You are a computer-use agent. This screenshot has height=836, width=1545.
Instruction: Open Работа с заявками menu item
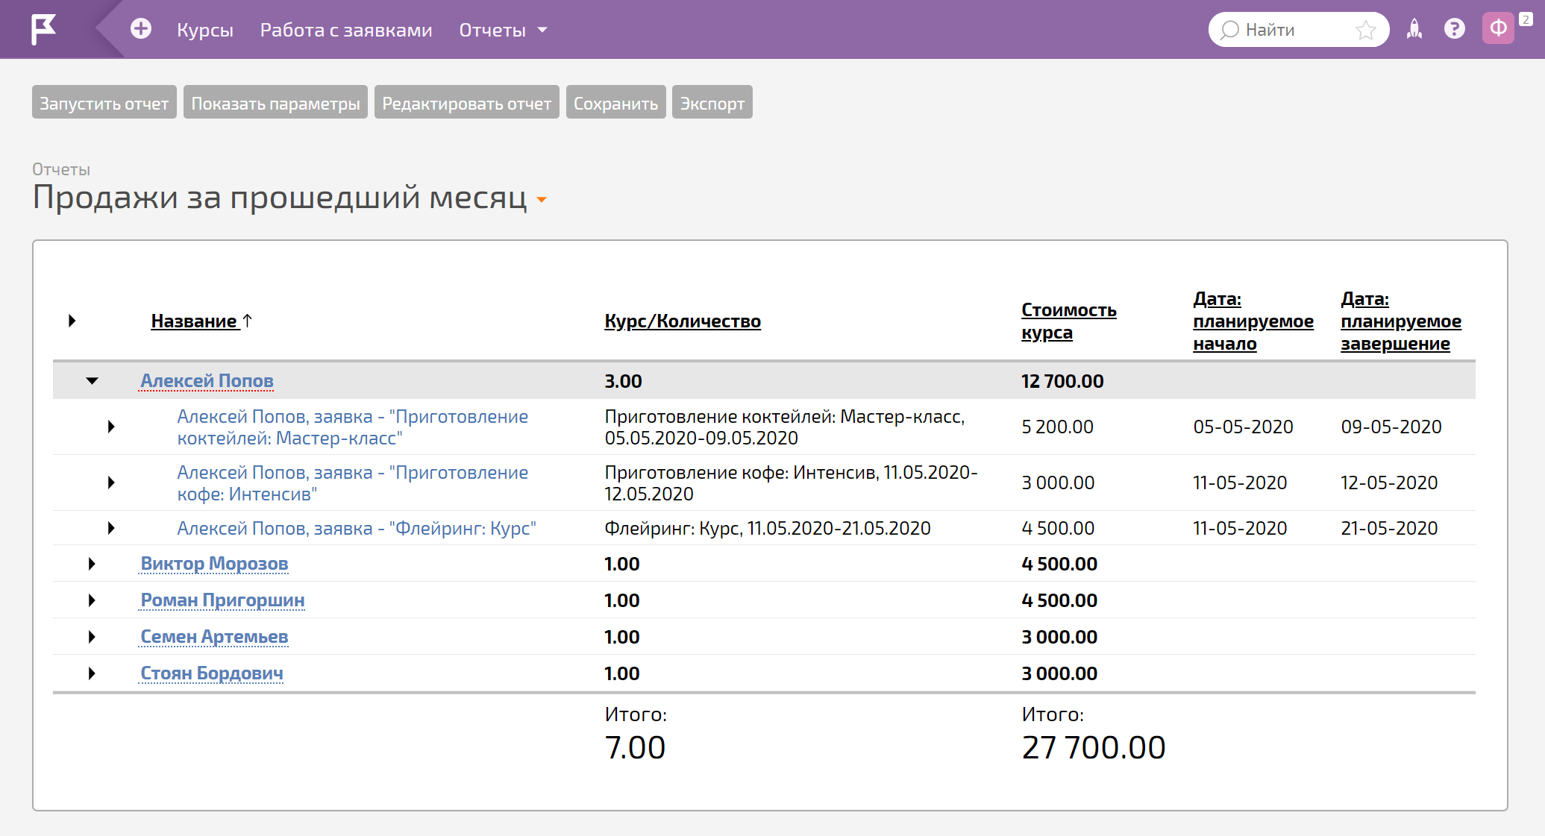click(346, 30)
